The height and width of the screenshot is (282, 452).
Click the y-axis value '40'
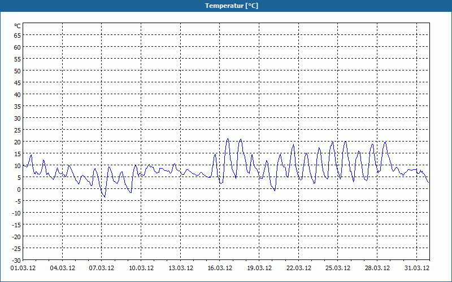[18, 95]
